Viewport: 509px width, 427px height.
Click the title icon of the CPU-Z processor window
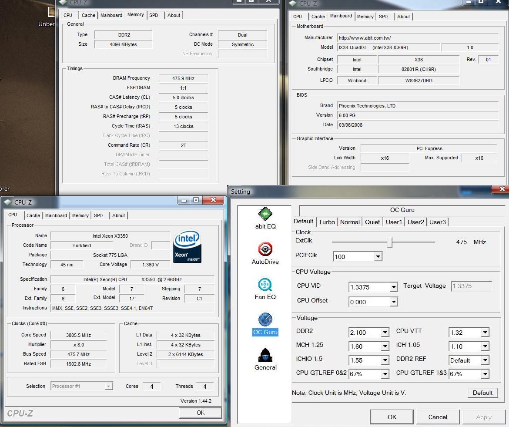coord(8,202)
